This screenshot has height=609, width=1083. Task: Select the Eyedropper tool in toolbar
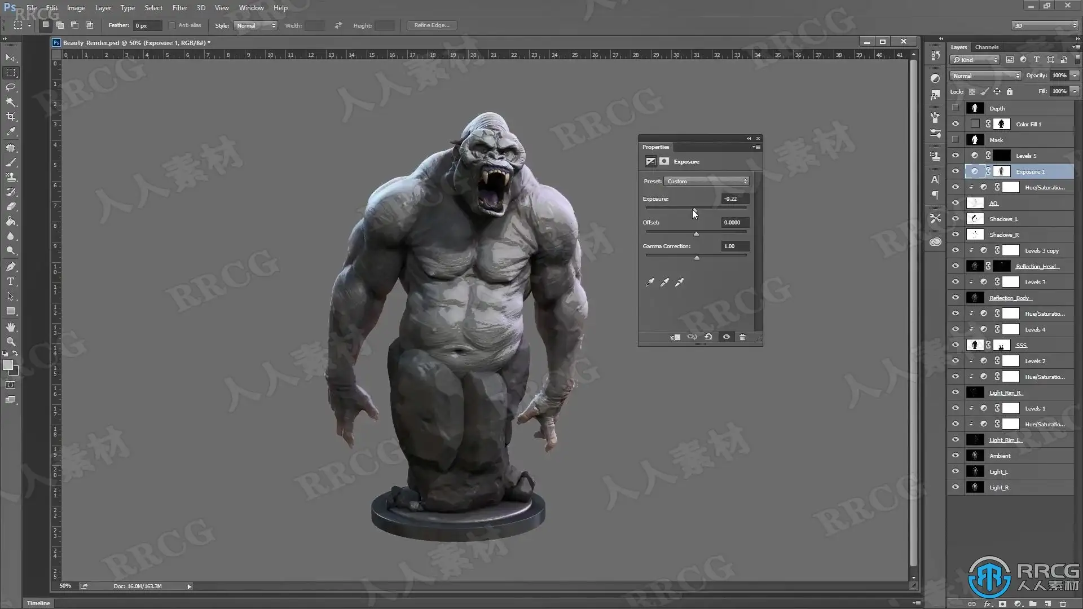(x=11, y=131)
